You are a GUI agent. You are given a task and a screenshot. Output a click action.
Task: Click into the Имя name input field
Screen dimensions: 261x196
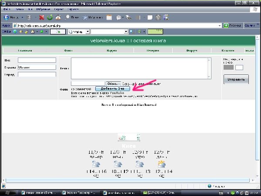pyautogui.click(x=37, y=60)
